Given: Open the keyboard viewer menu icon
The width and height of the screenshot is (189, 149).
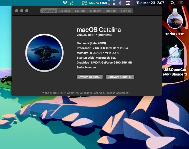Looking at the screenshot, I should tap(128, 3).
